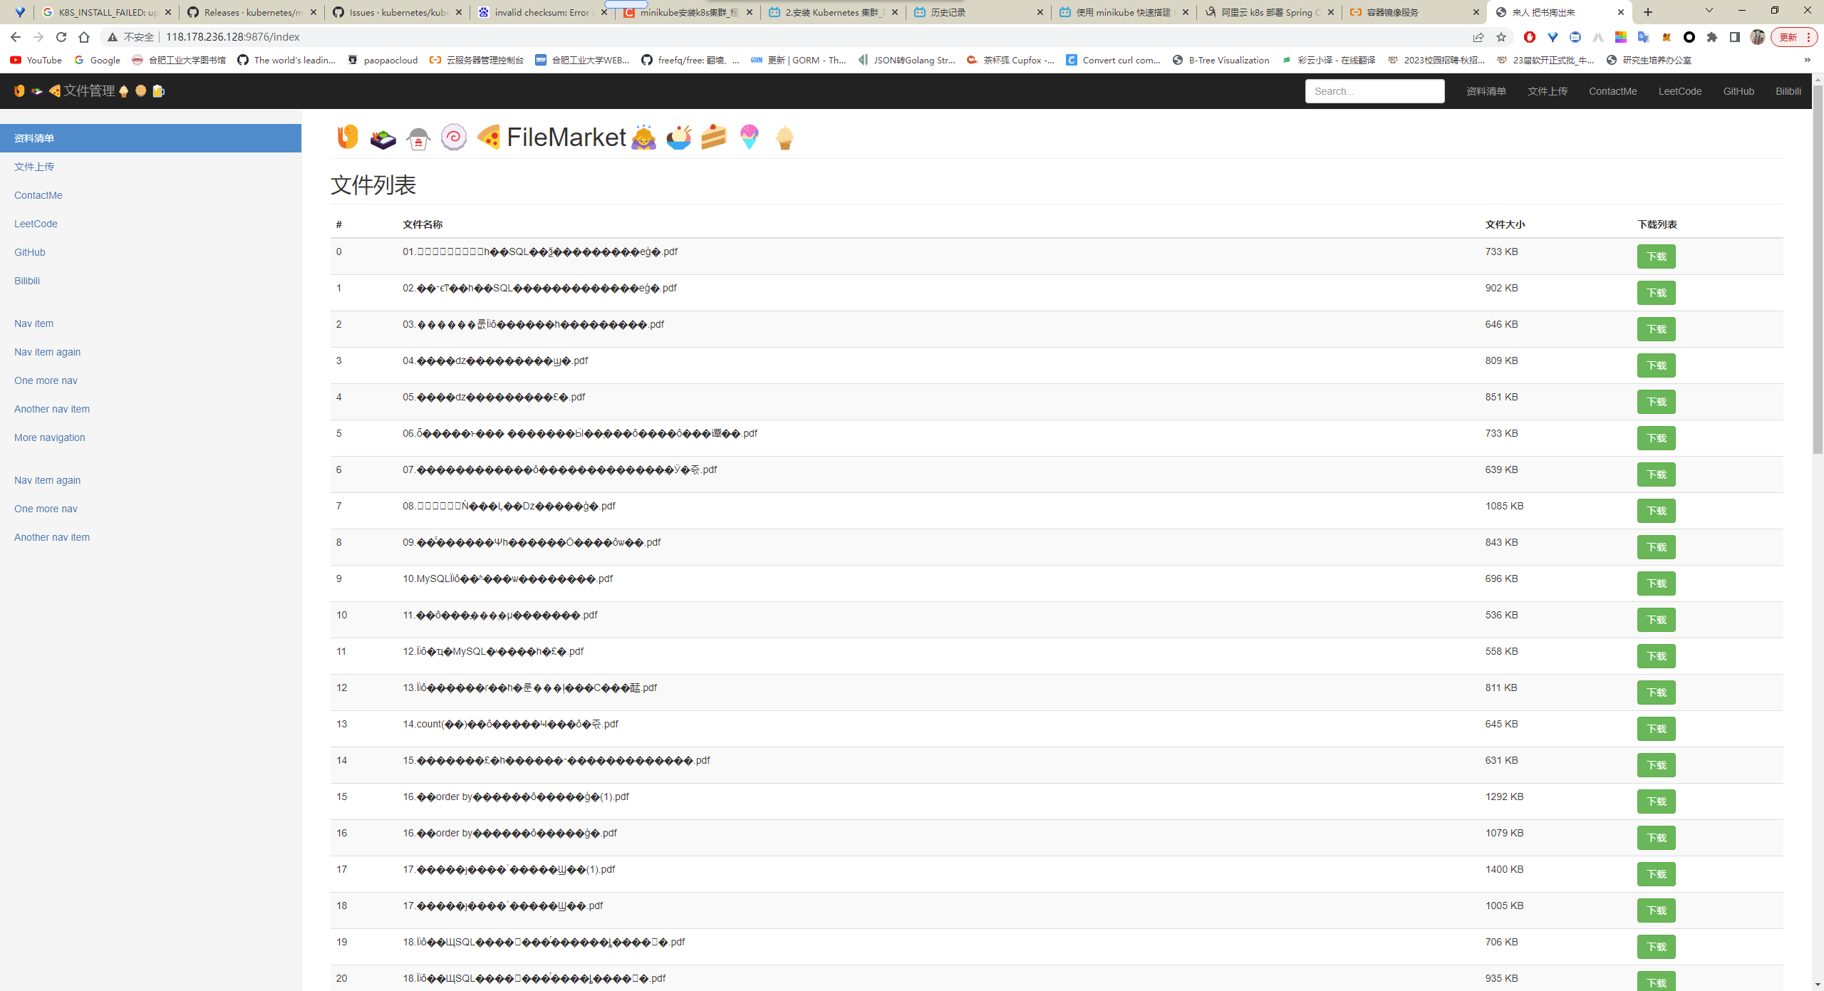Switch to the Releases · kubernetes tab
The width and height of the screenshot is (1824, 991).
(252, 12)
